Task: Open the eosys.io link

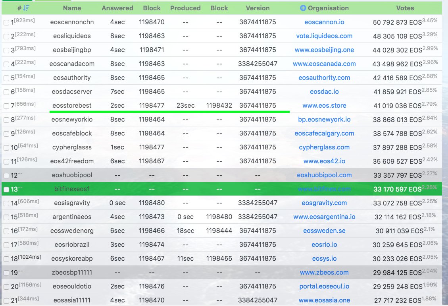Action: coord(324,258)
